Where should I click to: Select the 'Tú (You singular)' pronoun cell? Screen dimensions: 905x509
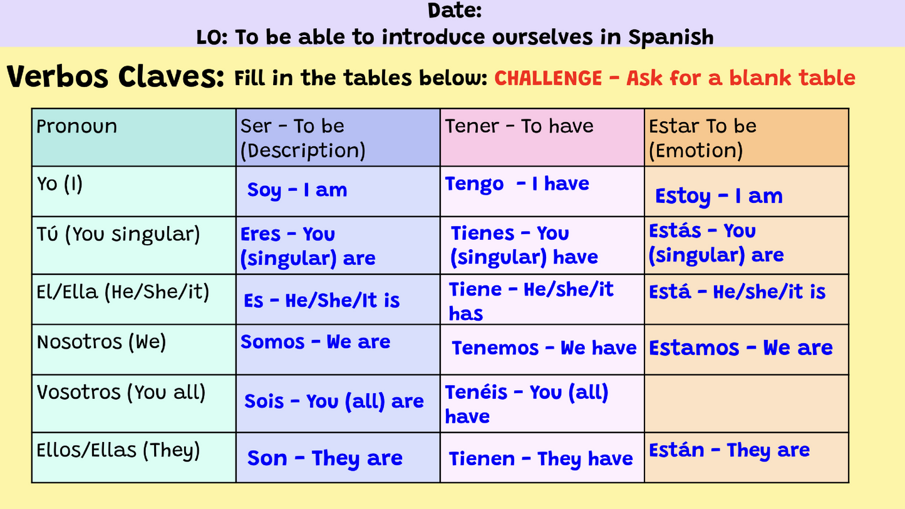pos(134,245)
